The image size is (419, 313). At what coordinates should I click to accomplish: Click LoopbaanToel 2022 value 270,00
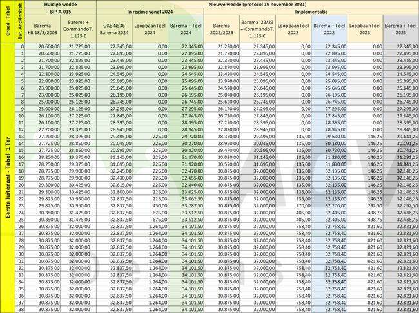click(304, 206)
